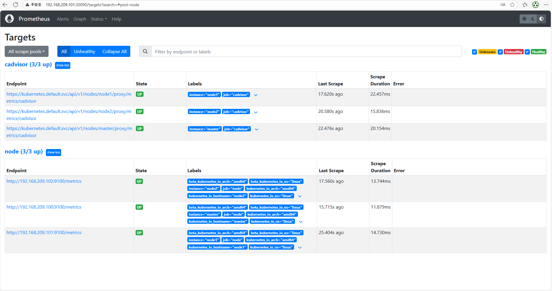Open the master cadvisor endpoint link

click(69, 132)
